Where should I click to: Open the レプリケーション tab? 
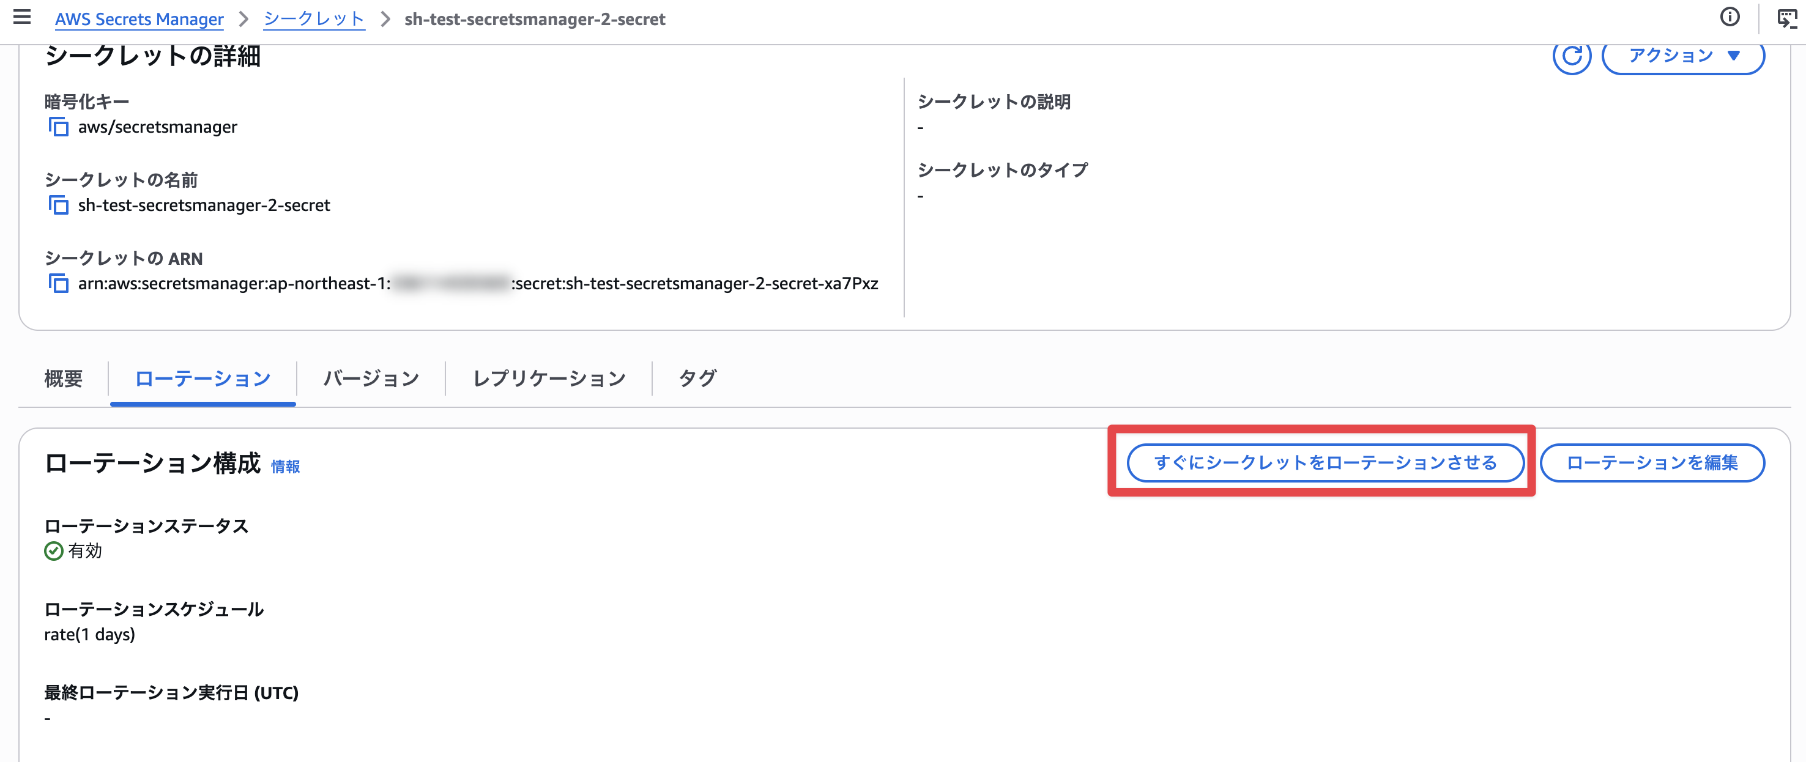[x=549, y=379]
